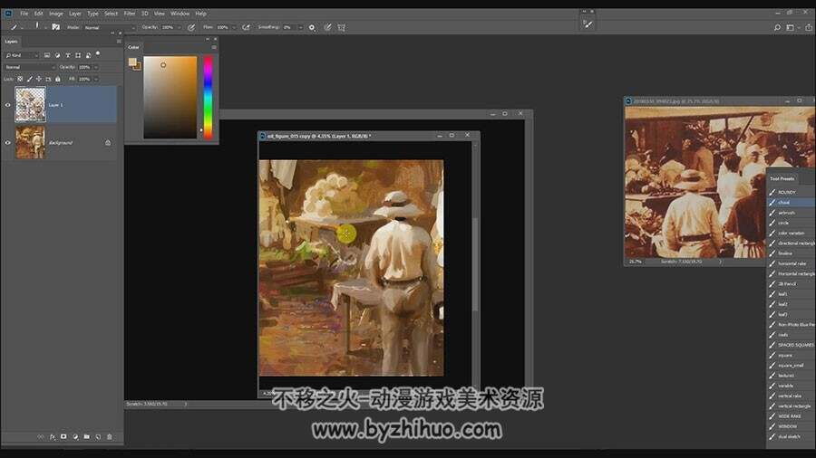Click share icon at top right
The image size is (816, 458).
pyautogui.click(x=808, y=27)
